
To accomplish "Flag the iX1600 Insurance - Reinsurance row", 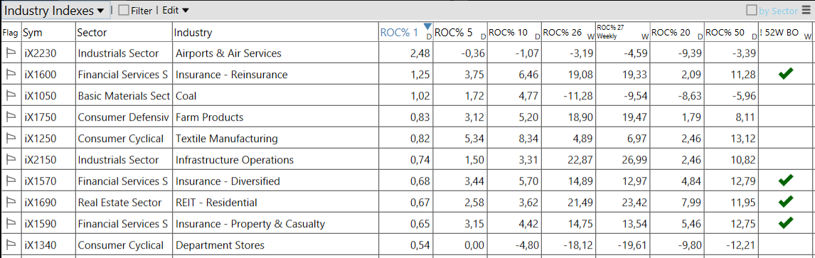I will pos(11,74).
